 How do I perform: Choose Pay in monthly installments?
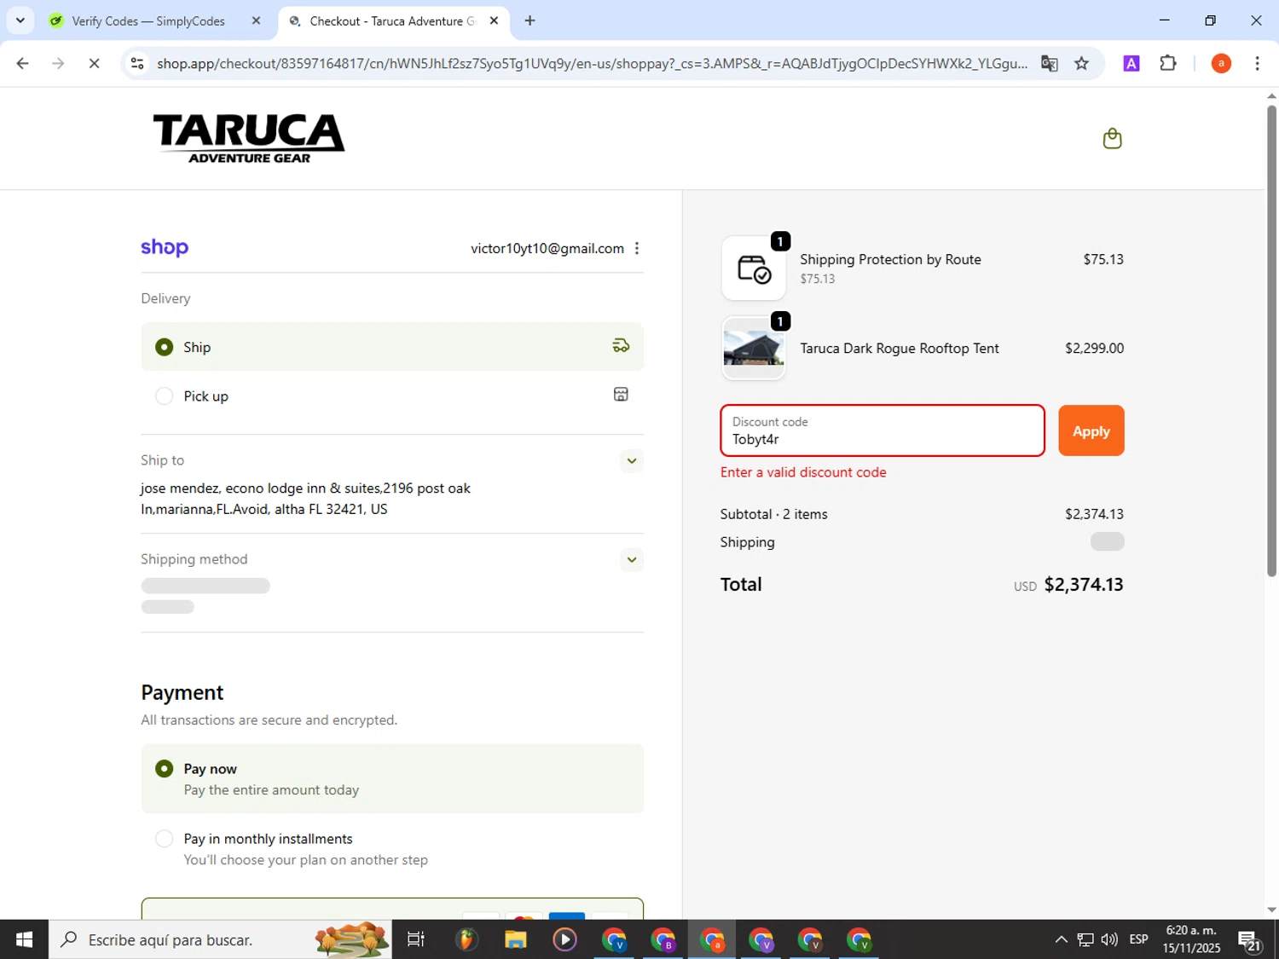392,849
